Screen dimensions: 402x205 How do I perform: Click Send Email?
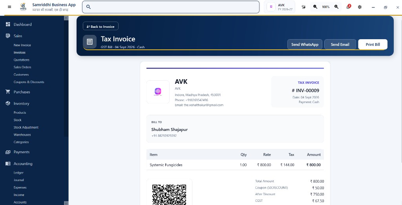tap(340, 44)
